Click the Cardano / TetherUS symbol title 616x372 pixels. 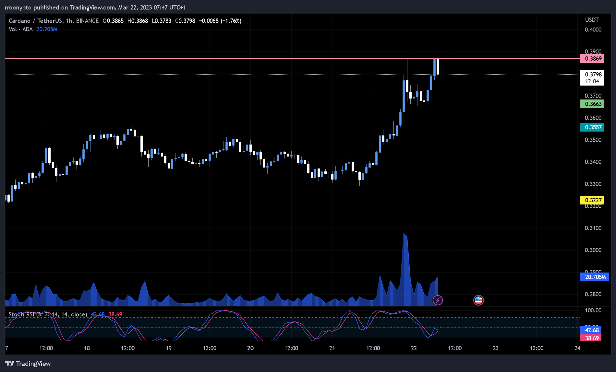54,21
